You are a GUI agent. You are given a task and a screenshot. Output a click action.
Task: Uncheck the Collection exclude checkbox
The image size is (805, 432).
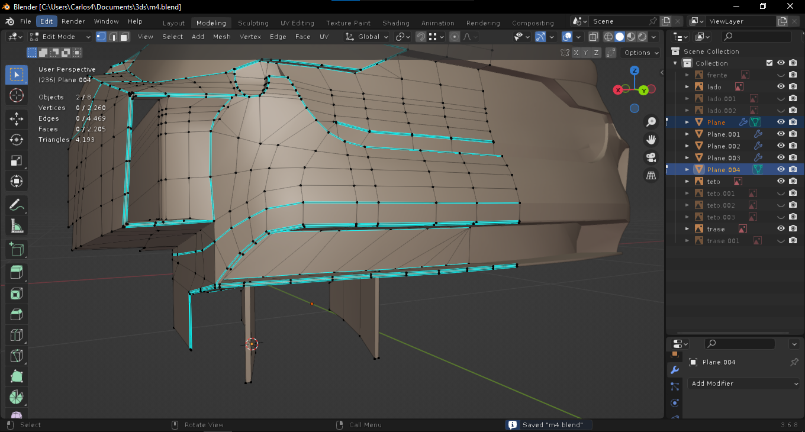(769, 63)
